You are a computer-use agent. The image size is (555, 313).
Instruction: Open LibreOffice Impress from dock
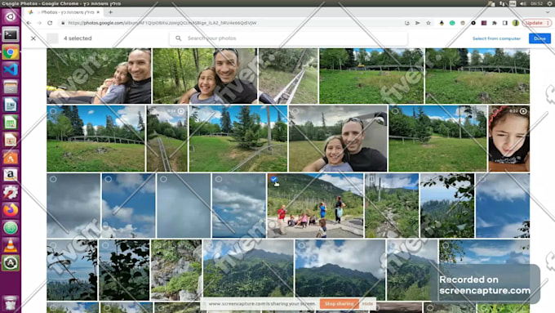coord(11,140)
